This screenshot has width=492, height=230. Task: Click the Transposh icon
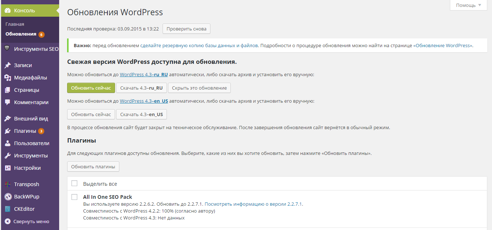7,184
